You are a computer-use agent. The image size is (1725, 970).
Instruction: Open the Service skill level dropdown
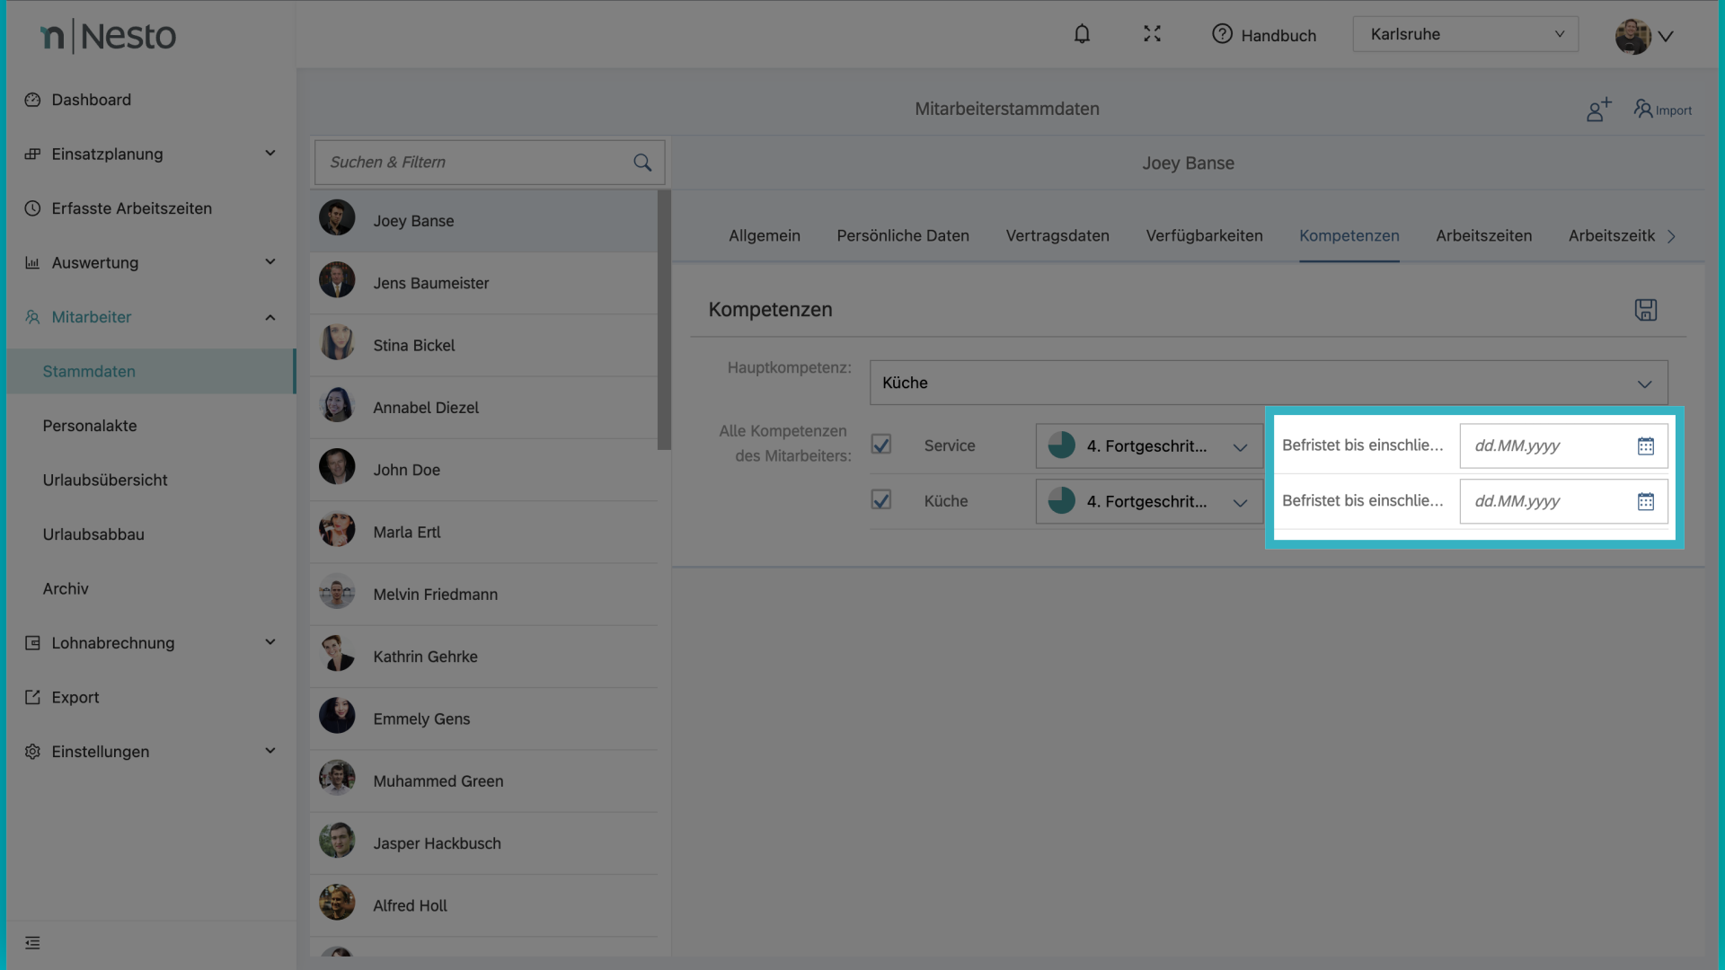[x=1148, y=446]
